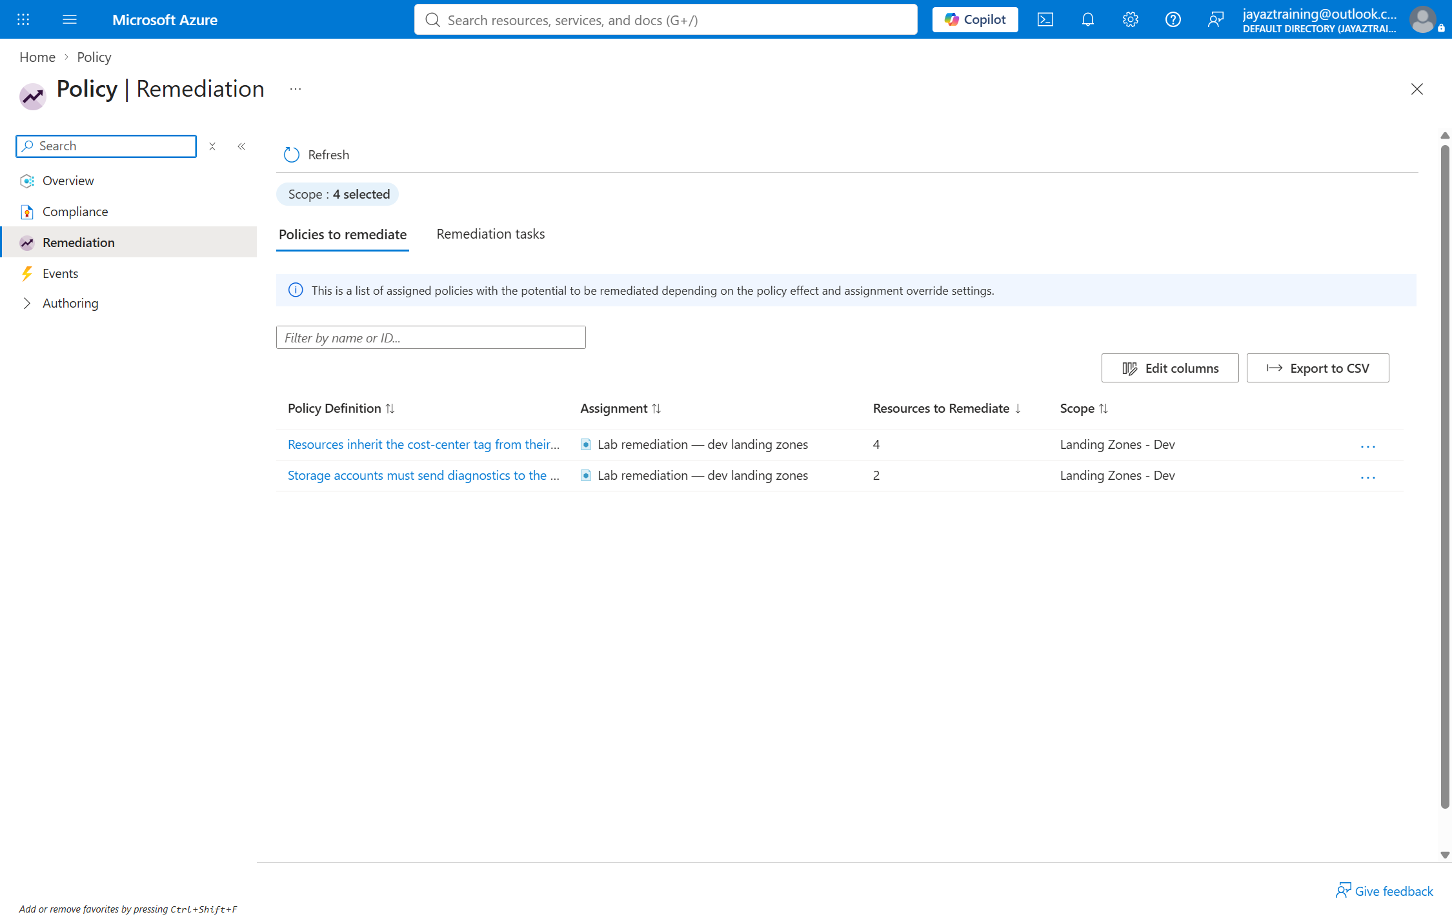The width and height of the screenshot is (1452, 919).
Task: Open portal settings gear
Action: point(1131,19)
